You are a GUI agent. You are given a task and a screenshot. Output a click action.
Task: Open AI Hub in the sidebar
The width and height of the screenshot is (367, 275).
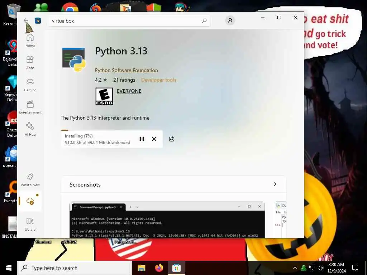point(30,129)
